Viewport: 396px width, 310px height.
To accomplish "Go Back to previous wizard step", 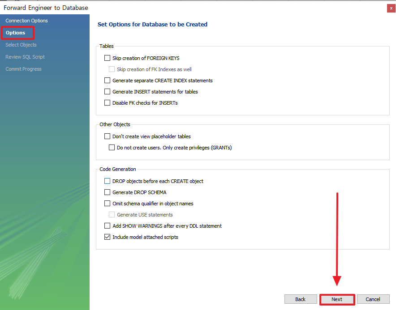I will tap(301, 299).
